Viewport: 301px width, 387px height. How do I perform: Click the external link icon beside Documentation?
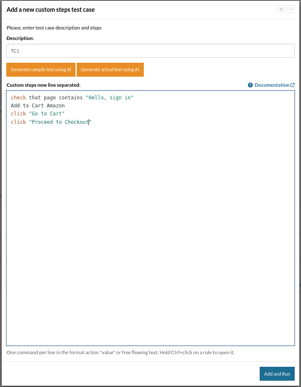pyautogui.click(x=293, y=85)
